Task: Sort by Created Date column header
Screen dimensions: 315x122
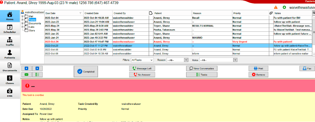Action: 98,13
